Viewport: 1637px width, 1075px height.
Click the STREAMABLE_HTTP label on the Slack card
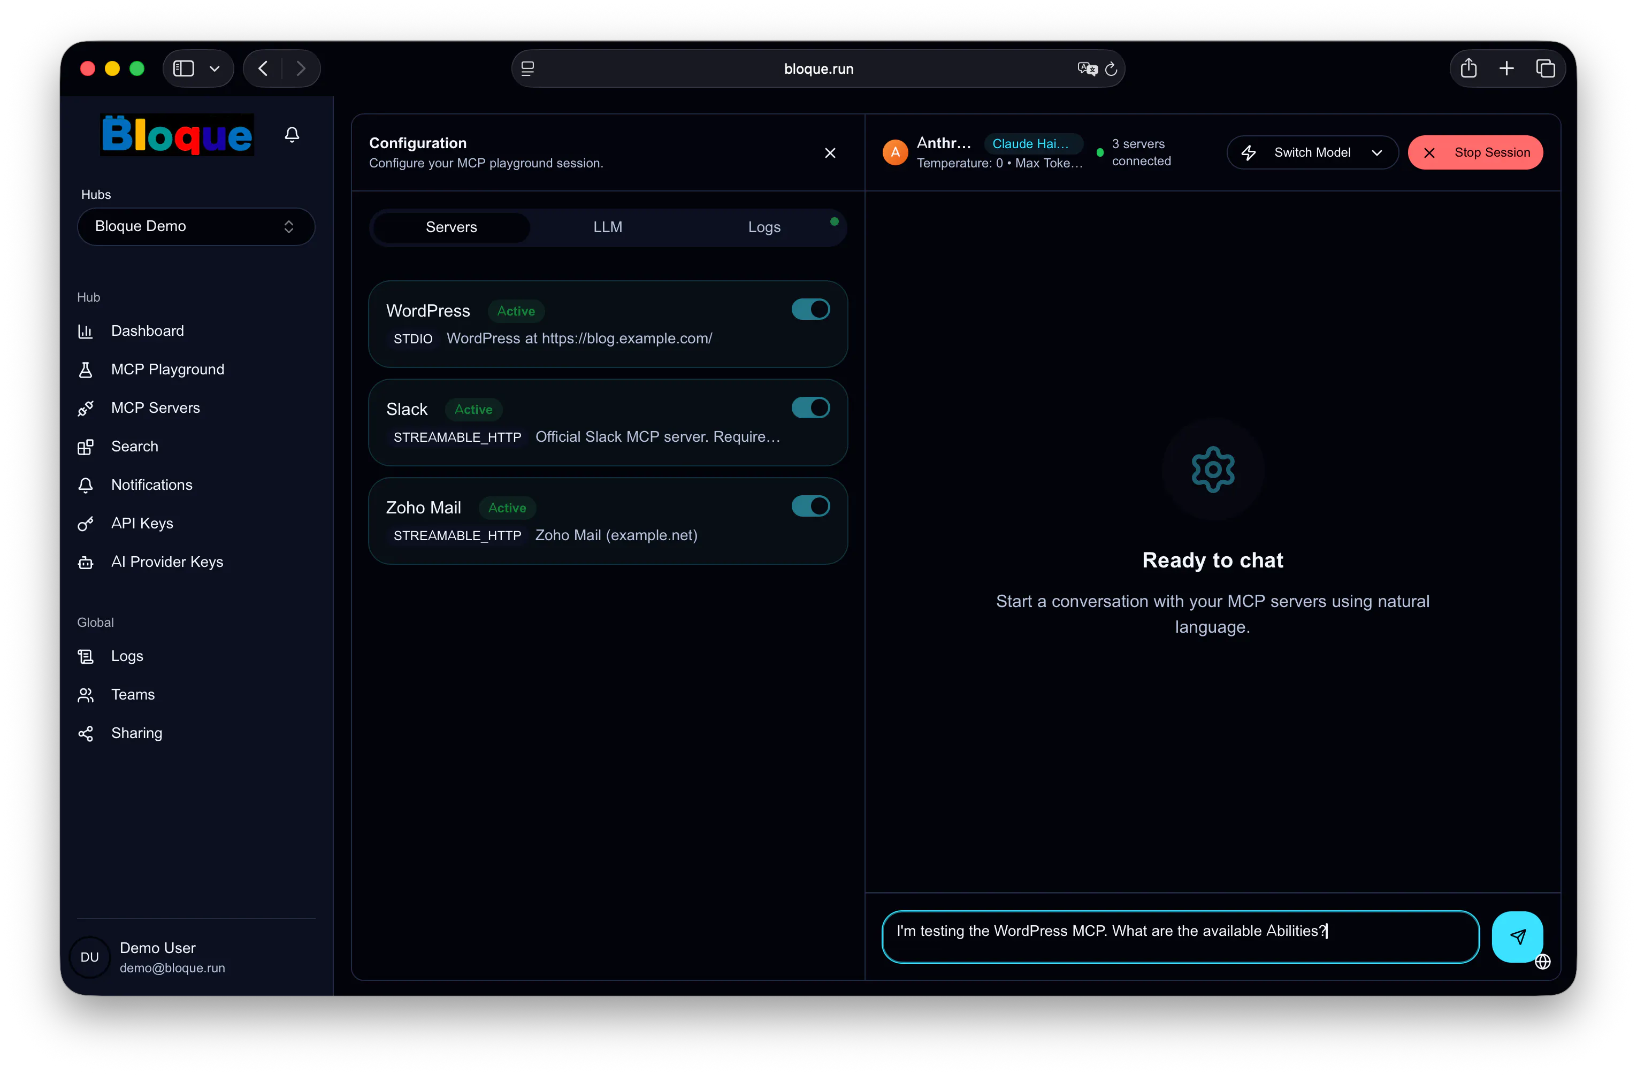pyautogui.click(x=457, y=437)
